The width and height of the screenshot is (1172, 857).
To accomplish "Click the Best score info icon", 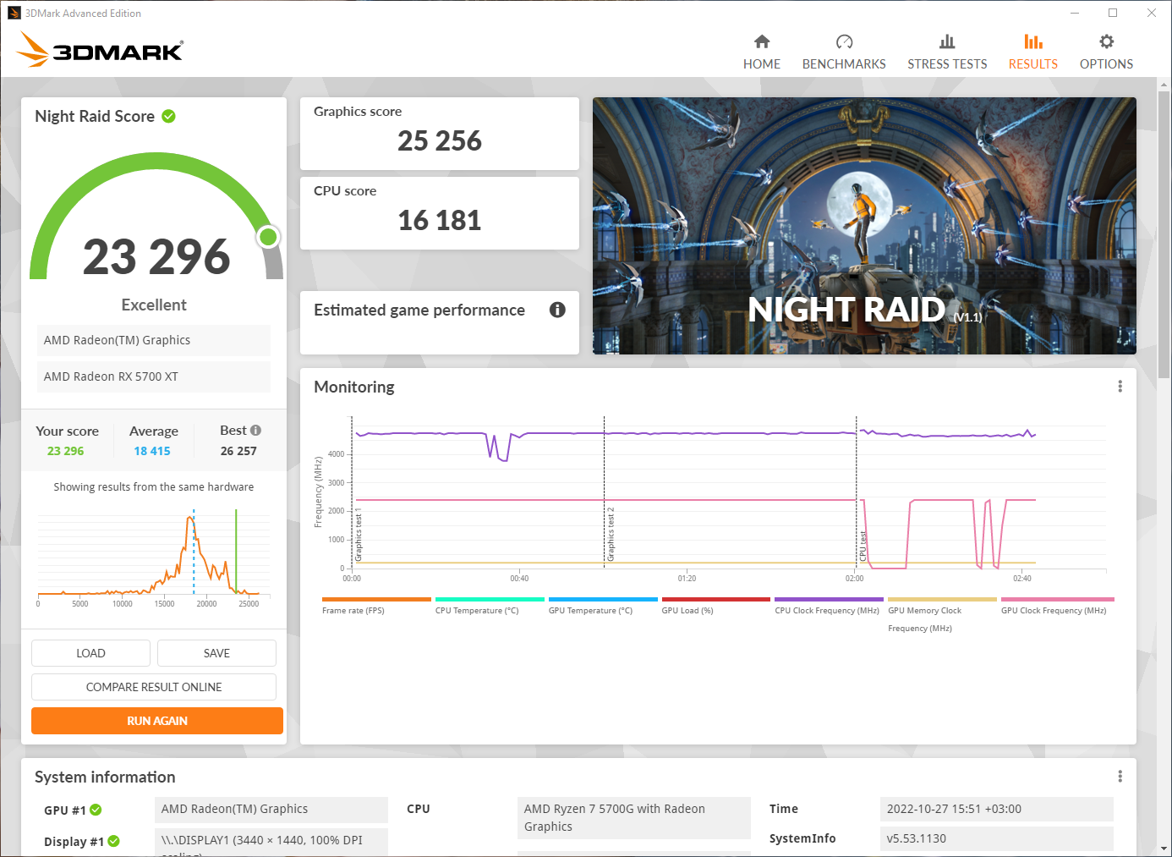I will pos(256,430).
